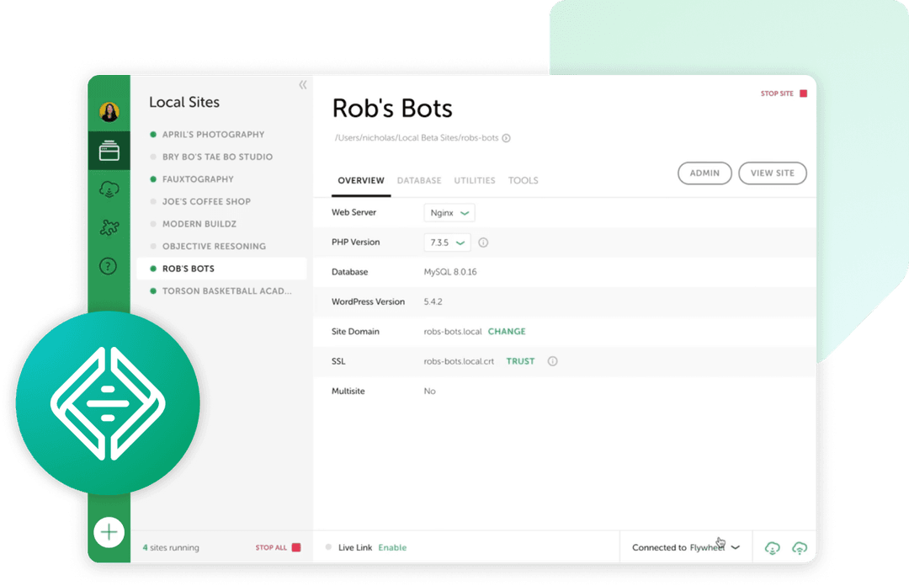Click the Admin button
Viewport: 909px width, 586px height.
[704, 173]
